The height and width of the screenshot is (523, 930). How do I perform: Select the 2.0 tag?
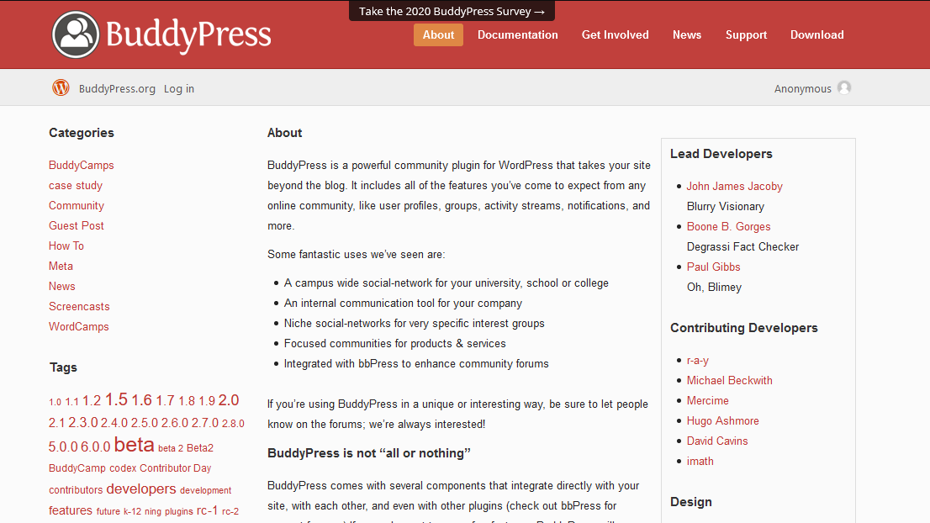pyautogui.click(x=229, y=400)
